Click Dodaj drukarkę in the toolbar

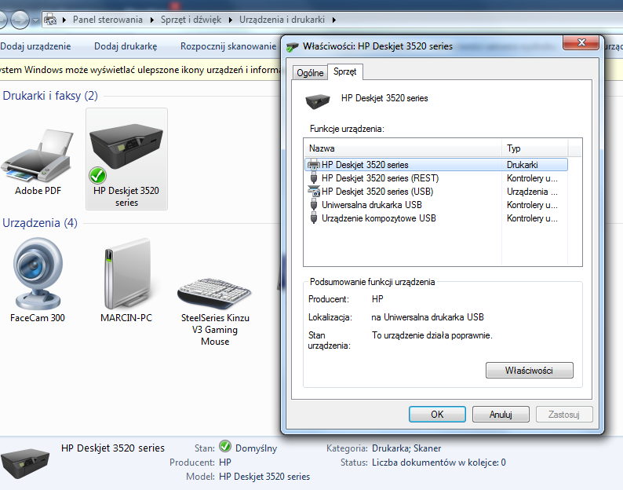tap(126, 46)
